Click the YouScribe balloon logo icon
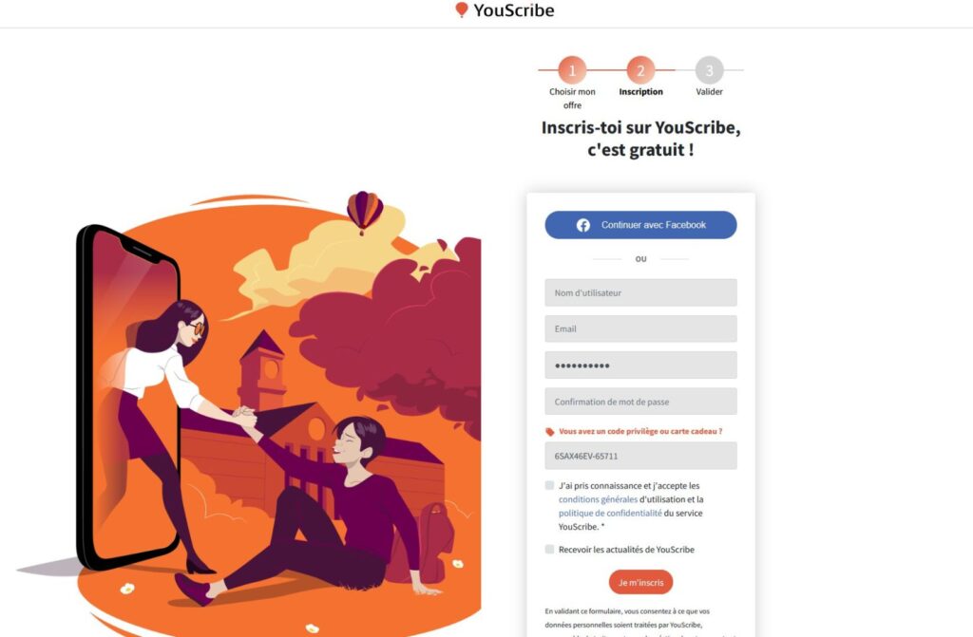 pyautogui.click(x=461, y=9)
